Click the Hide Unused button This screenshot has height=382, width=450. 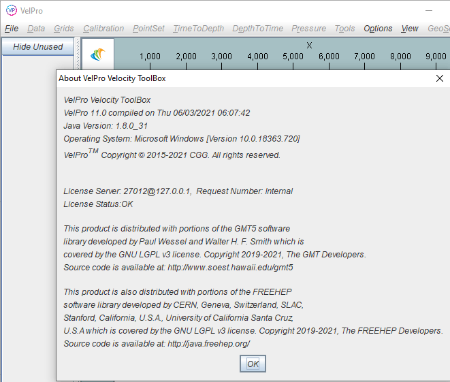pyautogui.click(x=38, y=47)
